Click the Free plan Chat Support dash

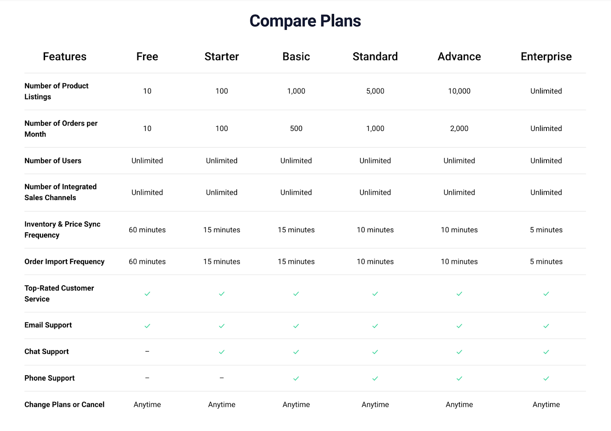147,351
